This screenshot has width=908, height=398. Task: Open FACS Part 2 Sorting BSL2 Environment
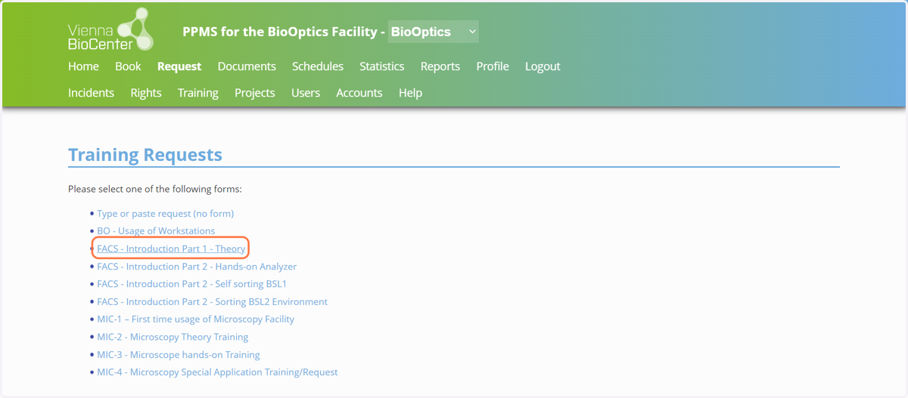[x=213, y=301]
